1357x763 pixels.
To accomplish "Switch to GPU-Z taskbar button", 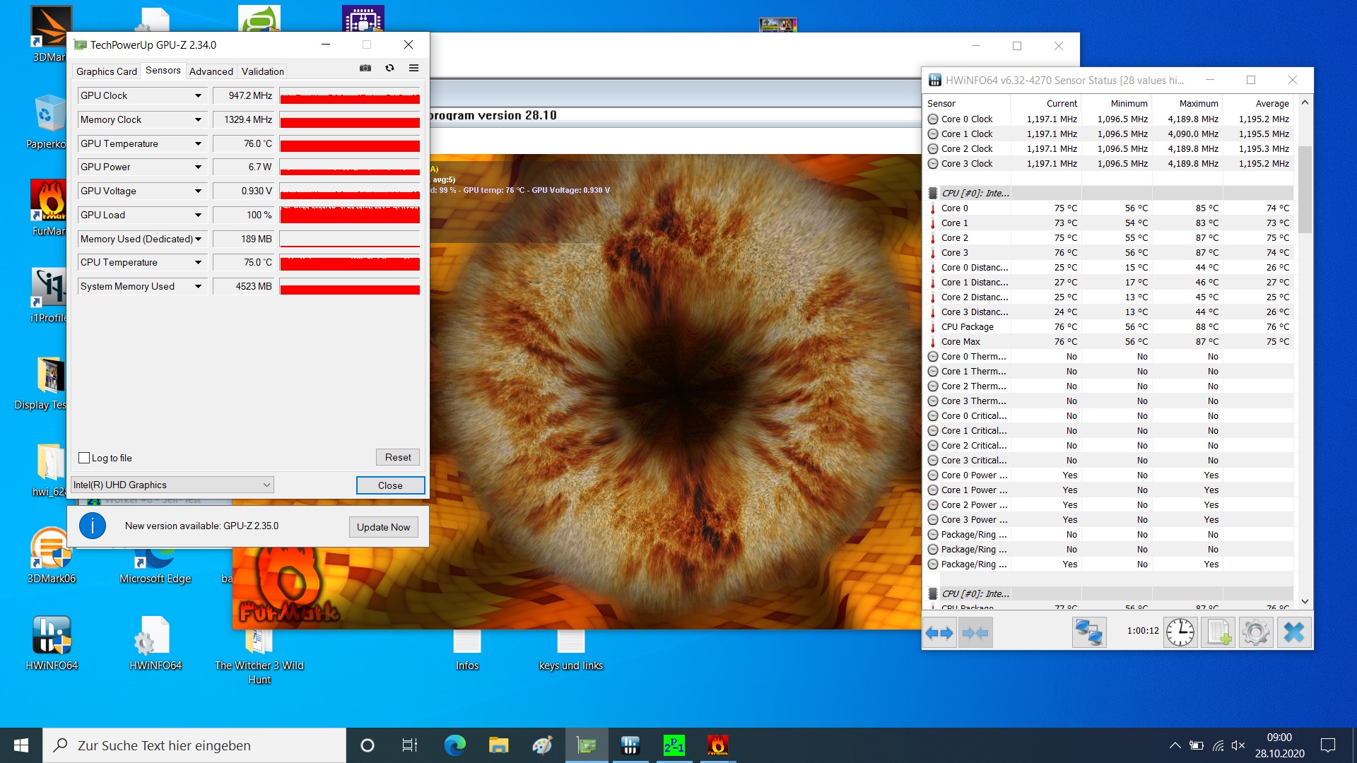I will [x=586, y=745].
